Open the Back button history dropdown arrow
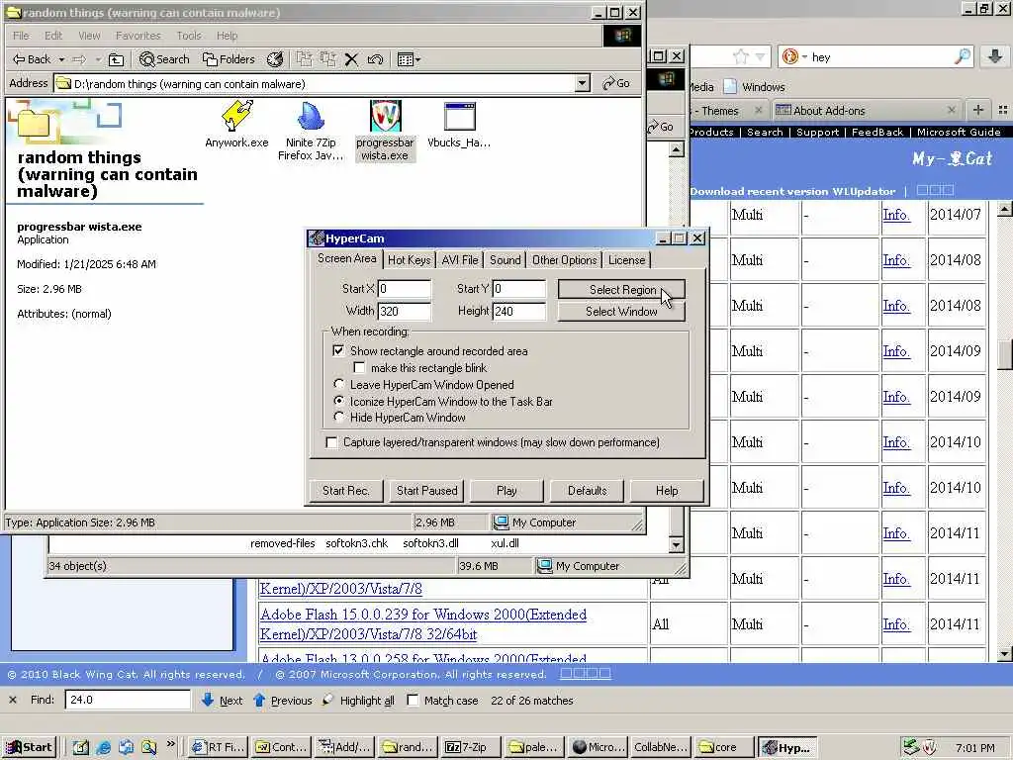This screenshot has height=760, width=1013. [61, 59]
